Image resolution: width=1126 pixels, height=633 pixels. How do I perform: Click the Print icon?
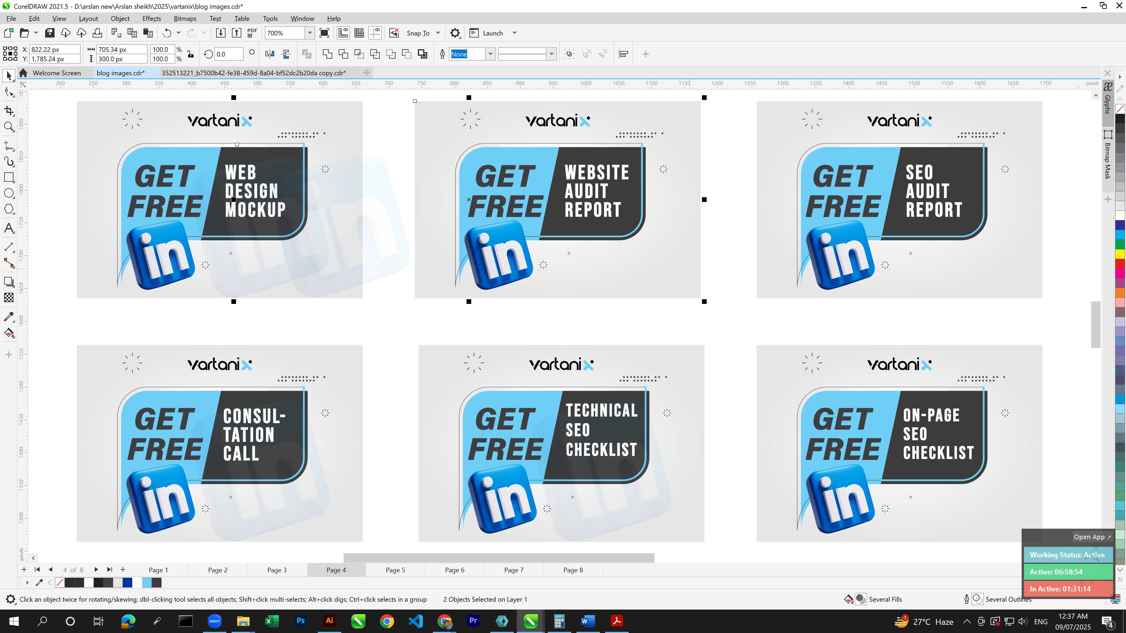pos(97,33)
